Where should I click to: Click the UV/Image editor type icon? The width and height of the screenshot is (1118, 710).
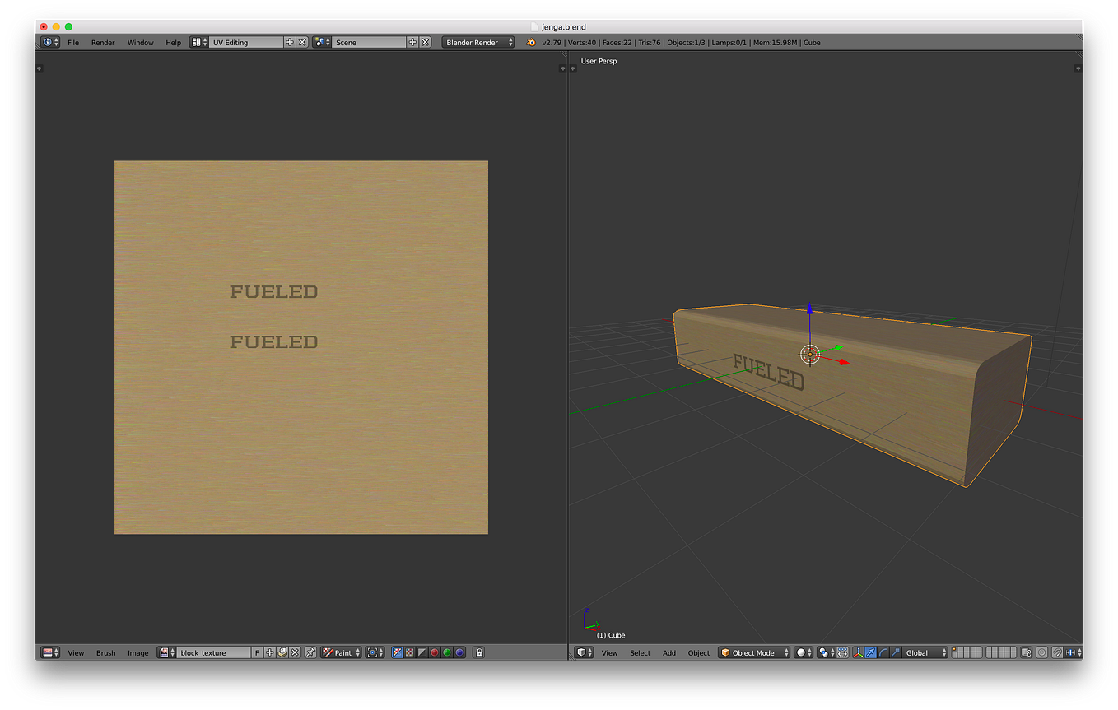[x=47, y=652]
